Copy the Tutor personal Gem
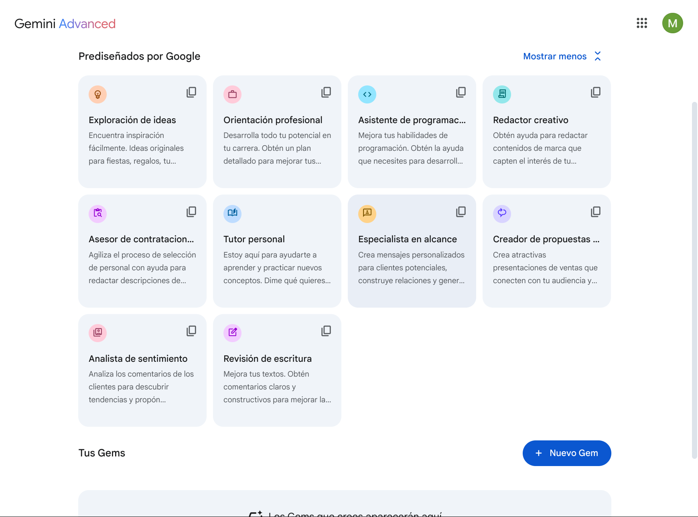 click(x=326, y=211)
